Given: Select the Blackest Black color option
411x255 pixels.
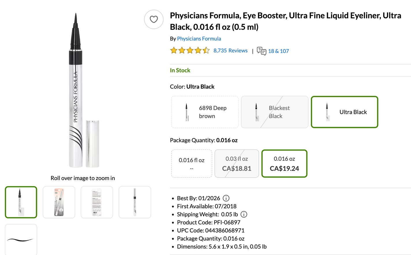Looking at the screenshot, I should (x=274, y=112).
